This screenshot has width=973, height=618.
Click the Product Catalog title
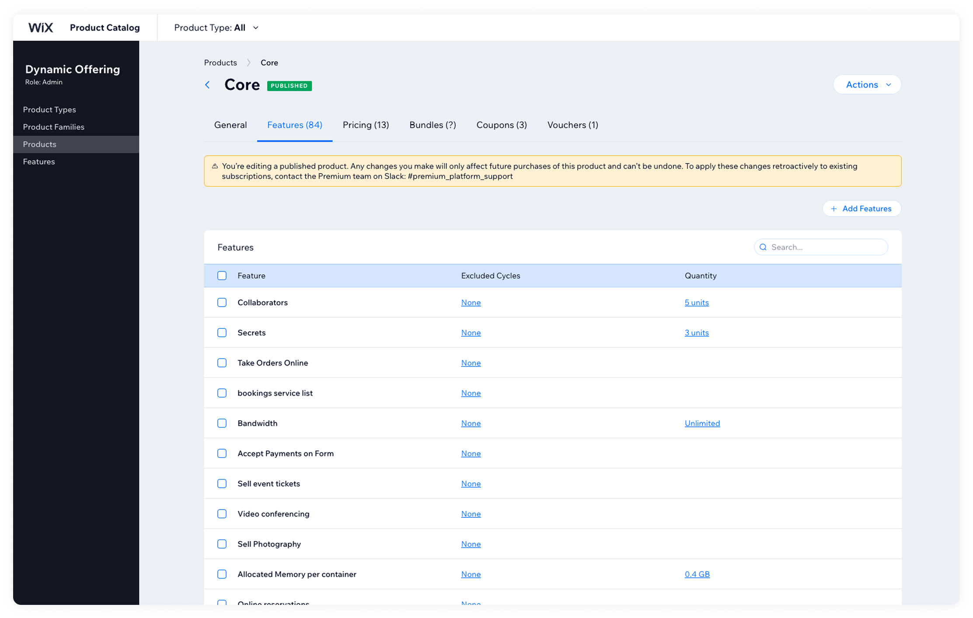[x=105, y=28]
